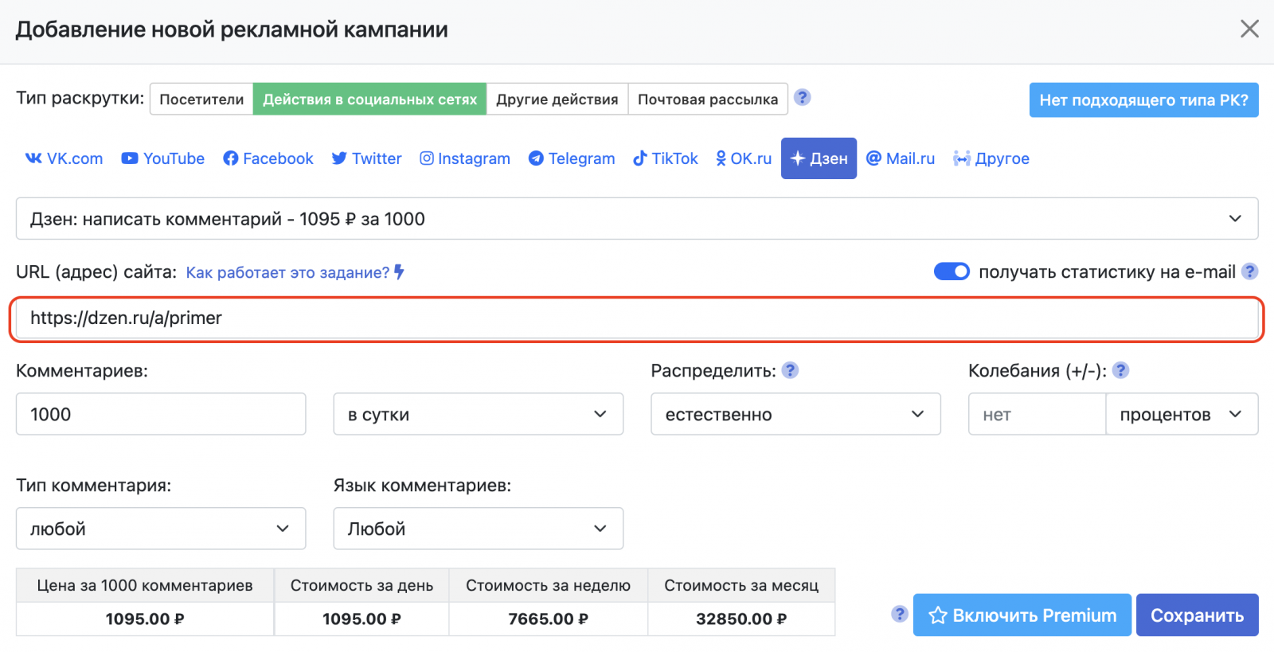Viewport: 1274px width, 652px height.
Task: Select the VK.com social network
Action: [64, 158]
